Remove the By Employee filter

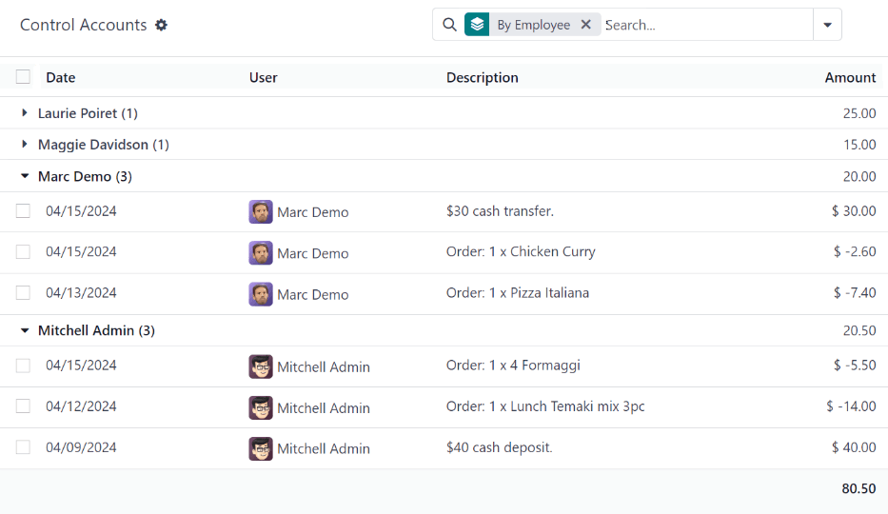pyautogui.click(x=586, y=25)
